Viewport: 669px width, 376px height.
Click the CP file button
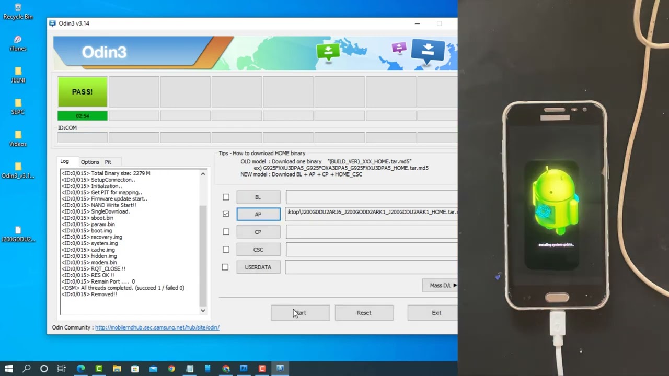click(258, 232)
